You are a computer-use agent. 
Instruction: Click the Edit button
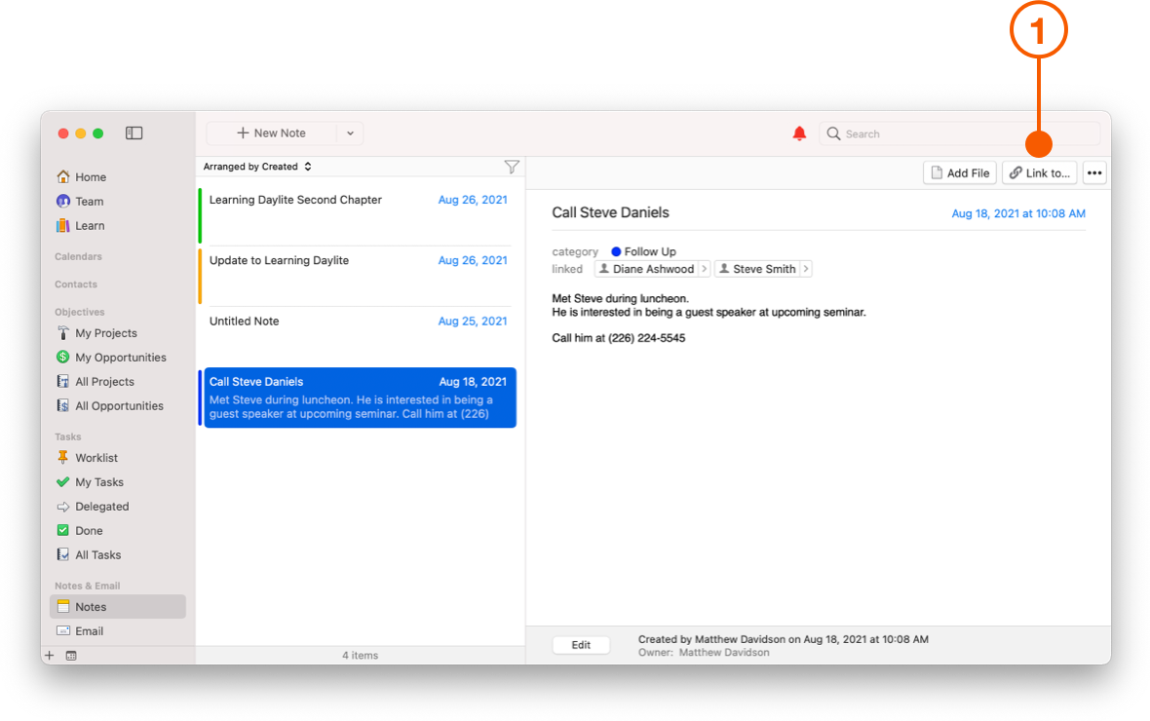581,645
